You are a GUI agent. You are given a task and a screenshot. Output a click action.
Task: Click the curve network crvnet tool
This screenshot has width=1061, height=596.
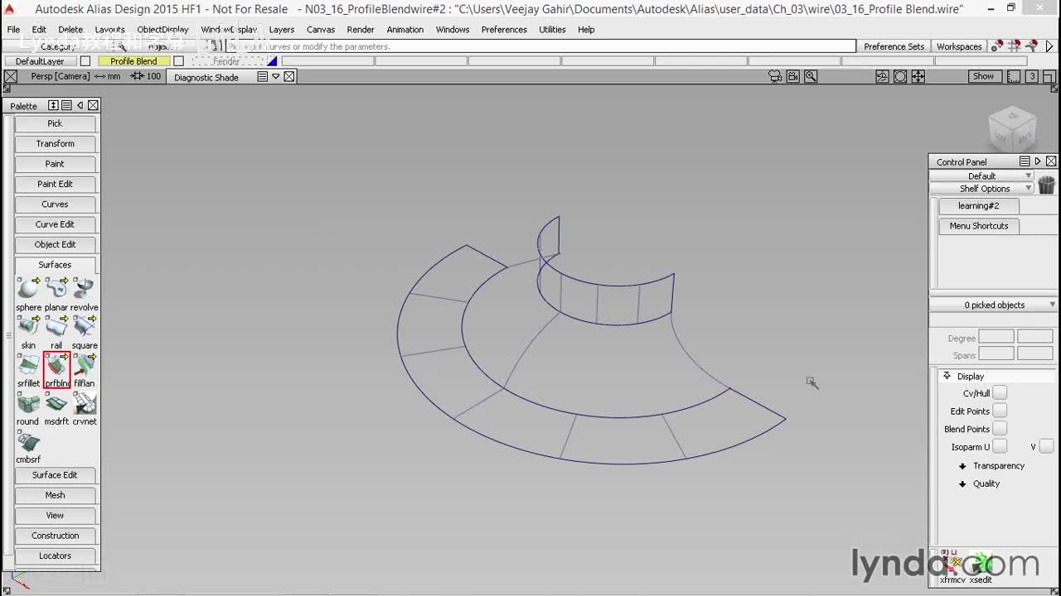point(84,403)
